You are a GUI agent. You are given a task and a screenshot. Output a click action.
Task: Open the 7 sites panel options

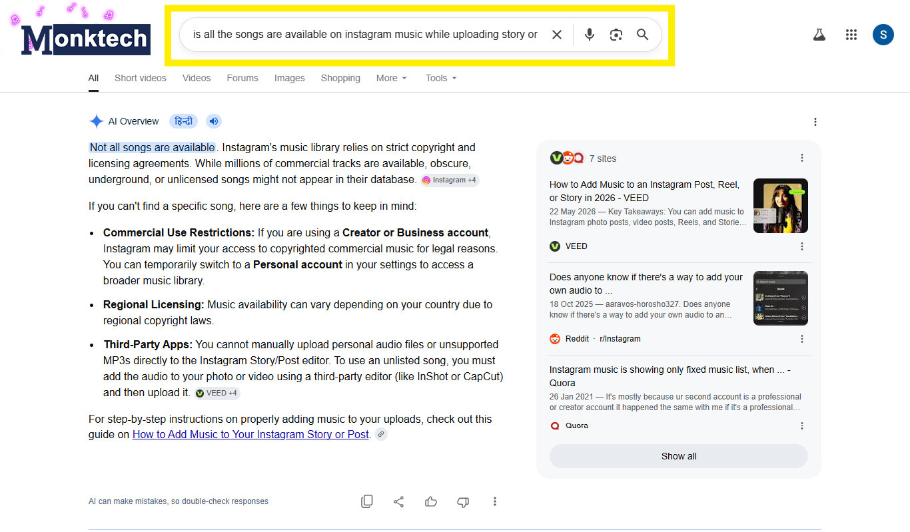pos(802,158)
